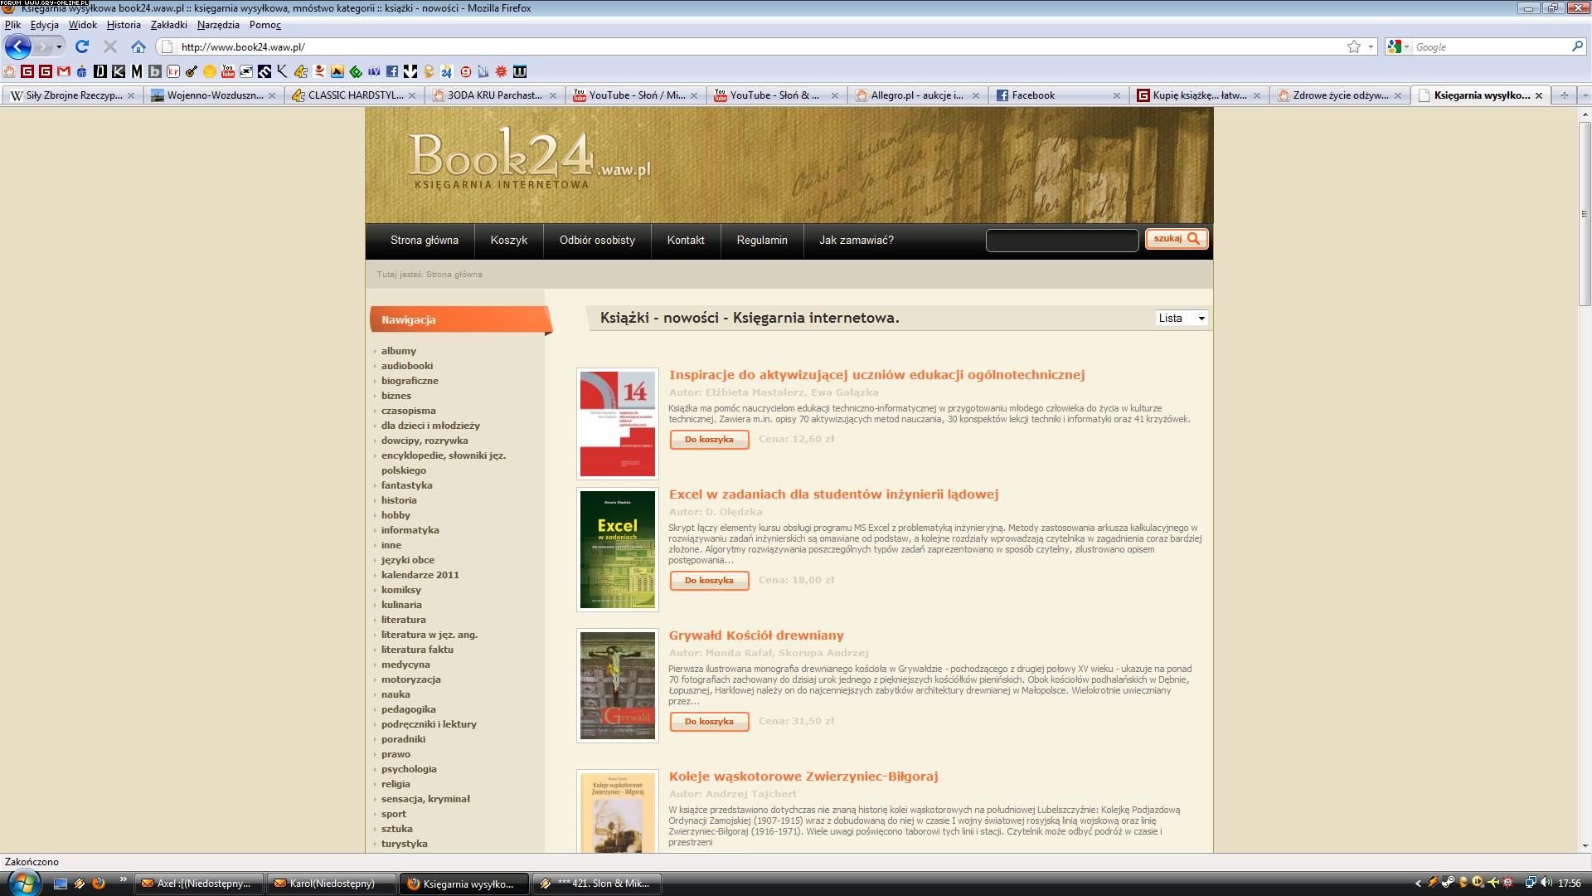Click the bookstore search input field
The height and width of the screenshot is (896, 1592).
pos(1061,241)
